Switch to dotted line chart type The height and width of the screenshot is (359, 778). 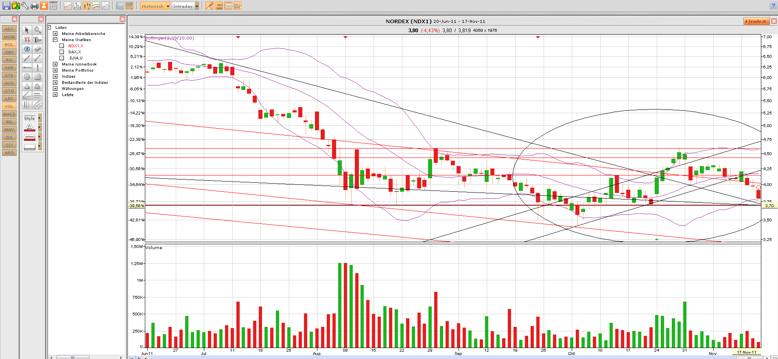pos(105,6)
